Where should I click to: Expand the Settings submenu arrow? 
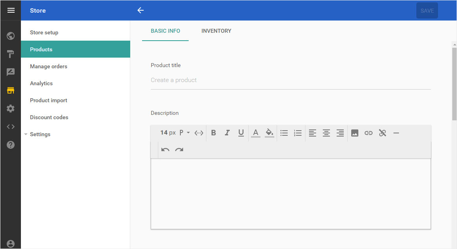(x=26, y=135)
